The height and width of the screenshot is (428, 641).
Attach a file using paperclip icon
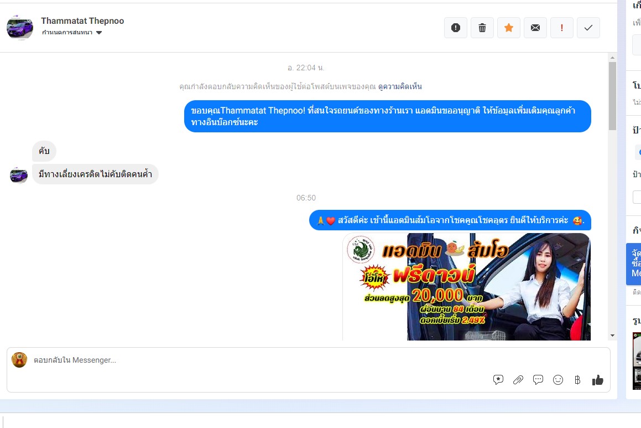coord(518,380)
